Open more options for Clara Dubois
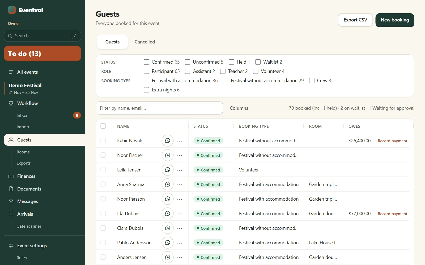Screen dimensions: 425x265 (180, 228)
